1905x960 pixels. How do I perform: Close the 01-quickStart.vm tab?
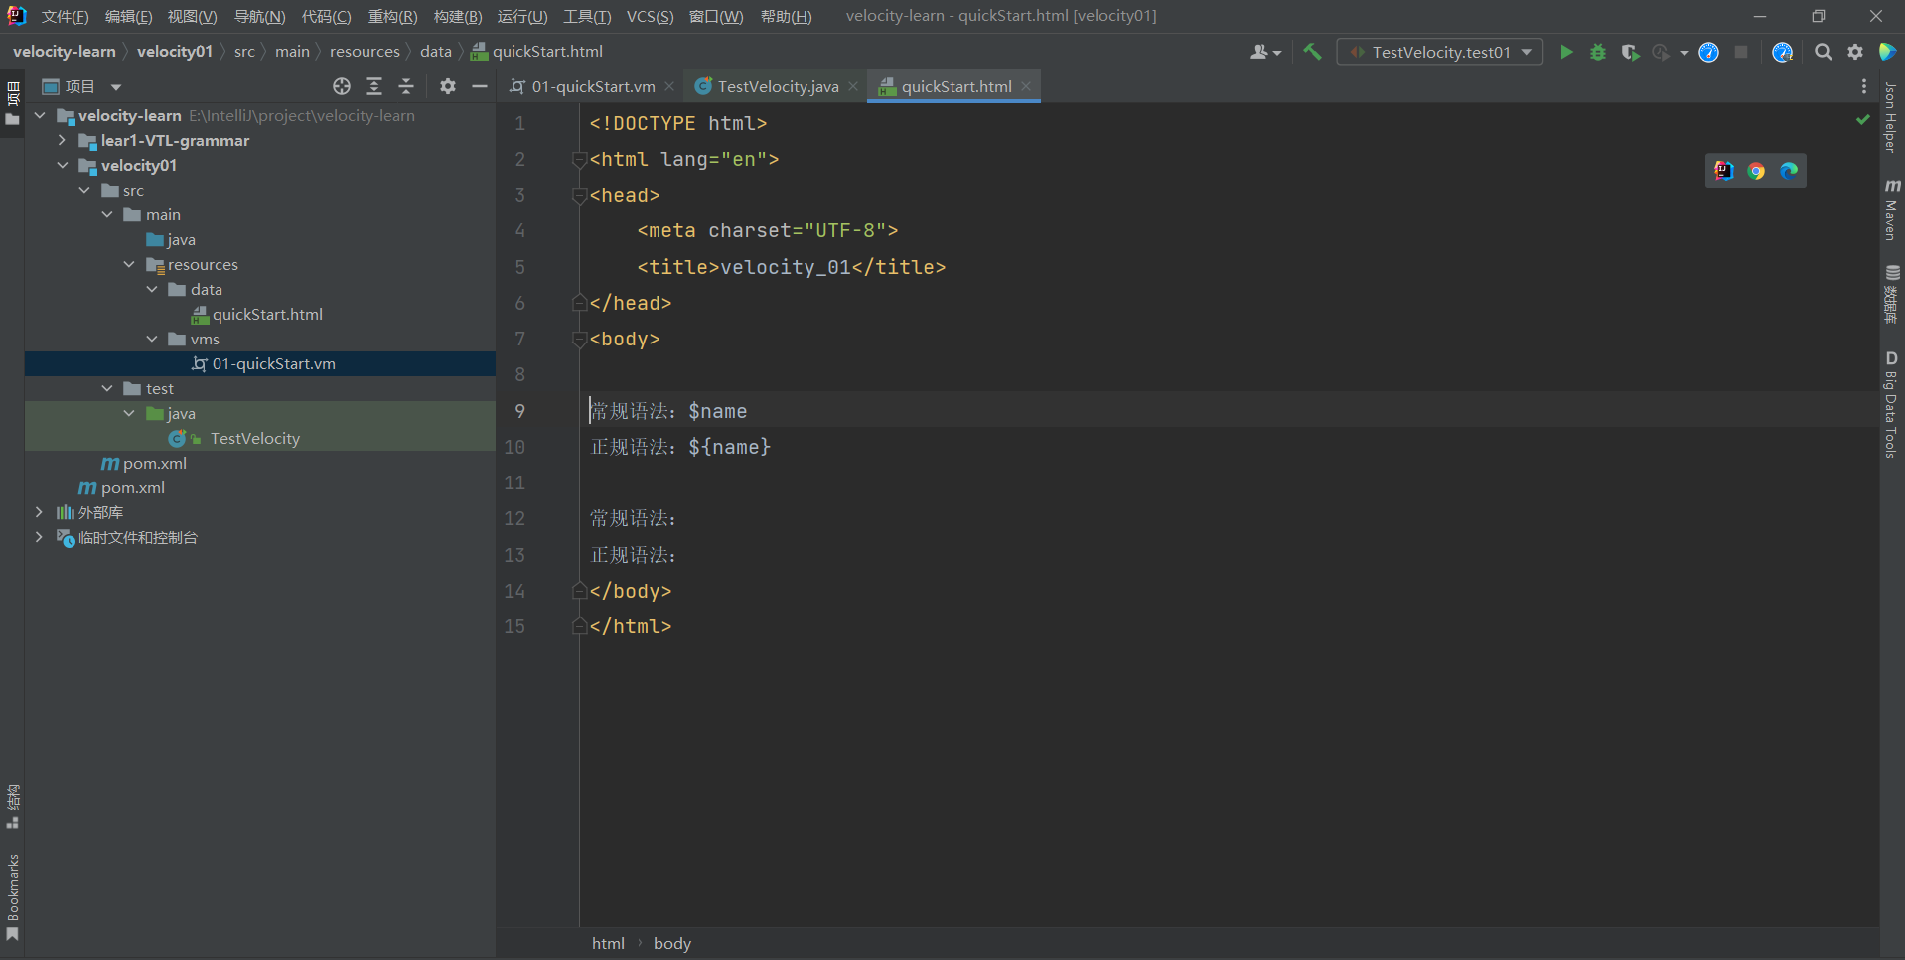coord(669,87)
